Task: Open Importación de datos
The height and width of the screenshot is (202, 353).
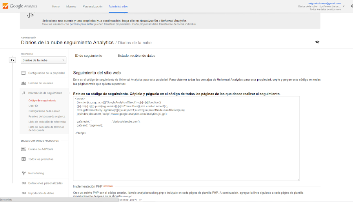Action: (41, 193)
